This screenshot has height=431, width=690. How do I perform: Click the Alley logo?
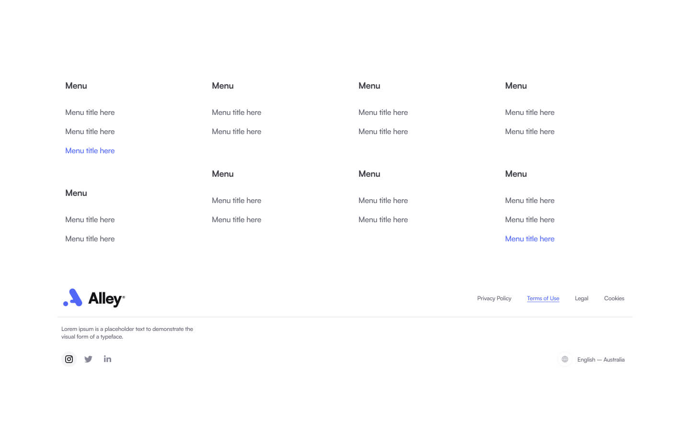[x=94, y=298]
